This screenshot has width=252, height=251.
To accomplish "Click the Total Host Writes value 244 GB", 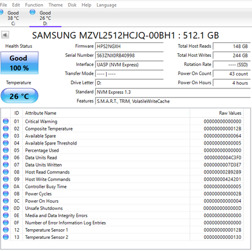I will (231, 56).
